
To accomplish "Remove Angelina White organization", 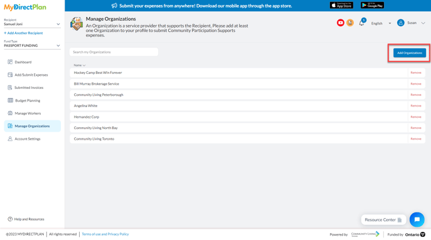I will pos(415,106).
